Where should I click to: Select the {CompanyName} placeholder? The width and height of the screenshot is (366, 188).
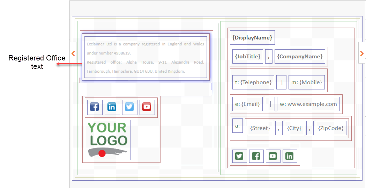(300, 56)
